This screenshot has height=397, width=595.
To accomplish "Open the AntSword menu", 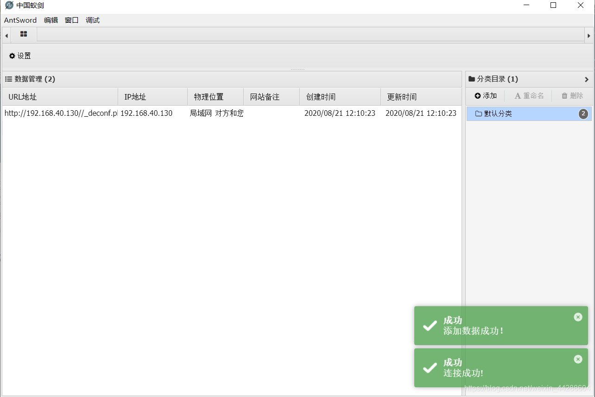I will coord(20,20).
